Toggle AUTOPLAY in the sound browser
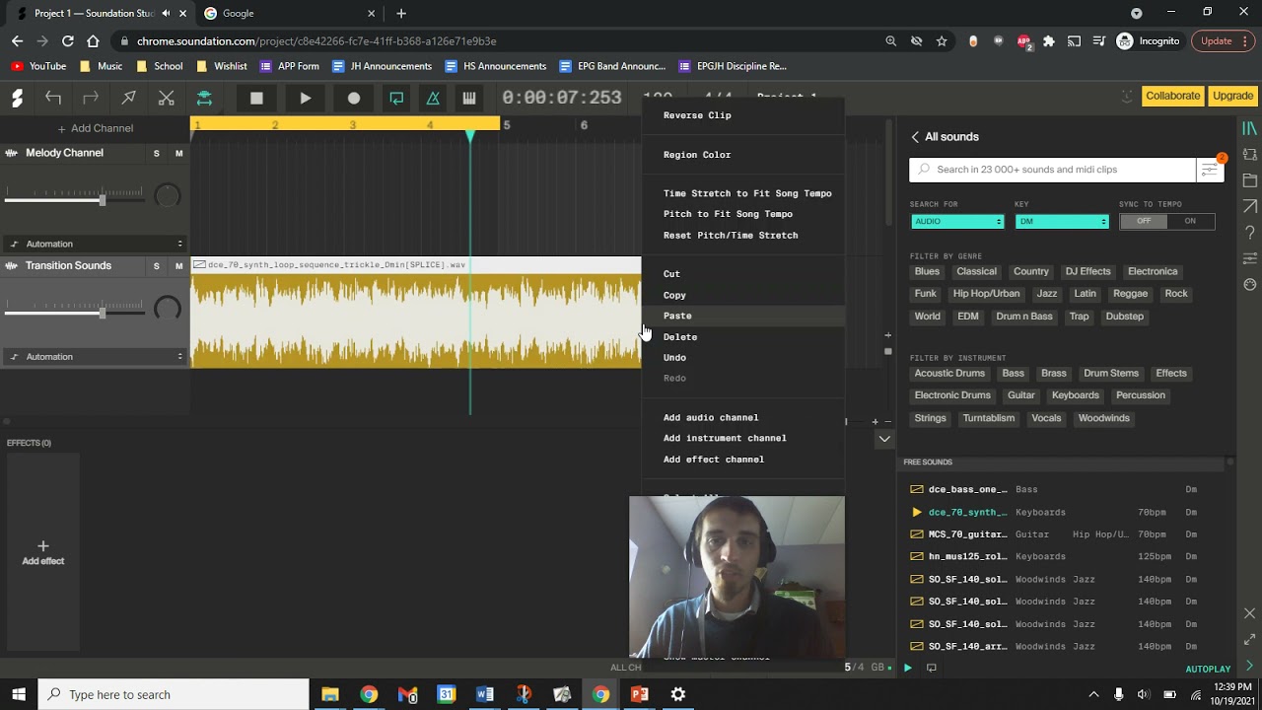The image size is (1262, 710). pos(1208,670)
